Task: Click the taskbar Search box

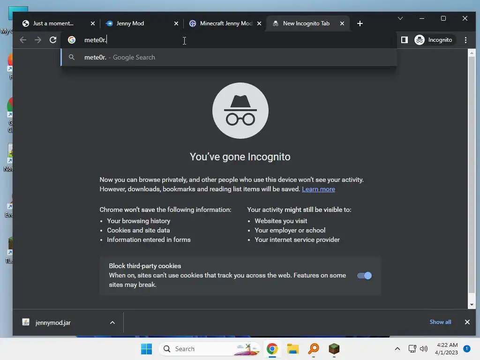Action: [210, 349]
